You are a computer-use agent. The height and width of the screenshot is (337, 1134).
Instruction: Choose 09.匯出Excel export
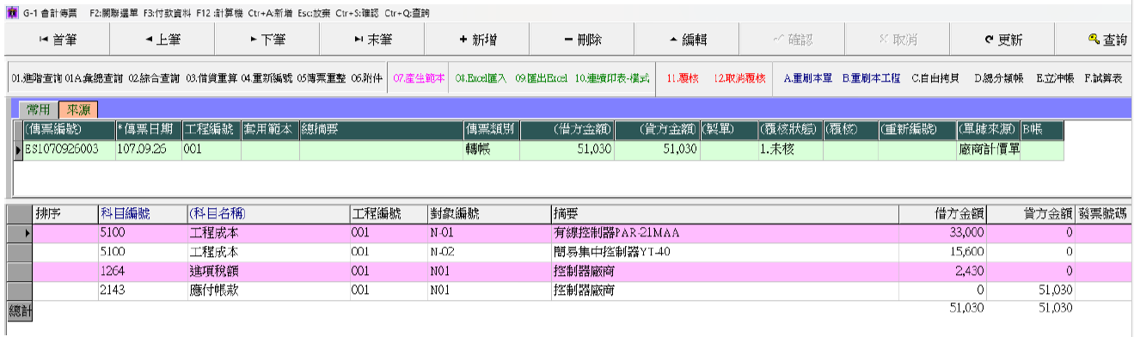click(x=542, y=77)
